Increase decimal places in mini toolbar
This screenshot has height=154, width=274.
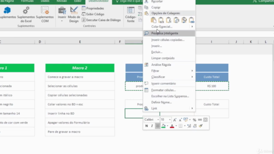[x=189, y=126]
